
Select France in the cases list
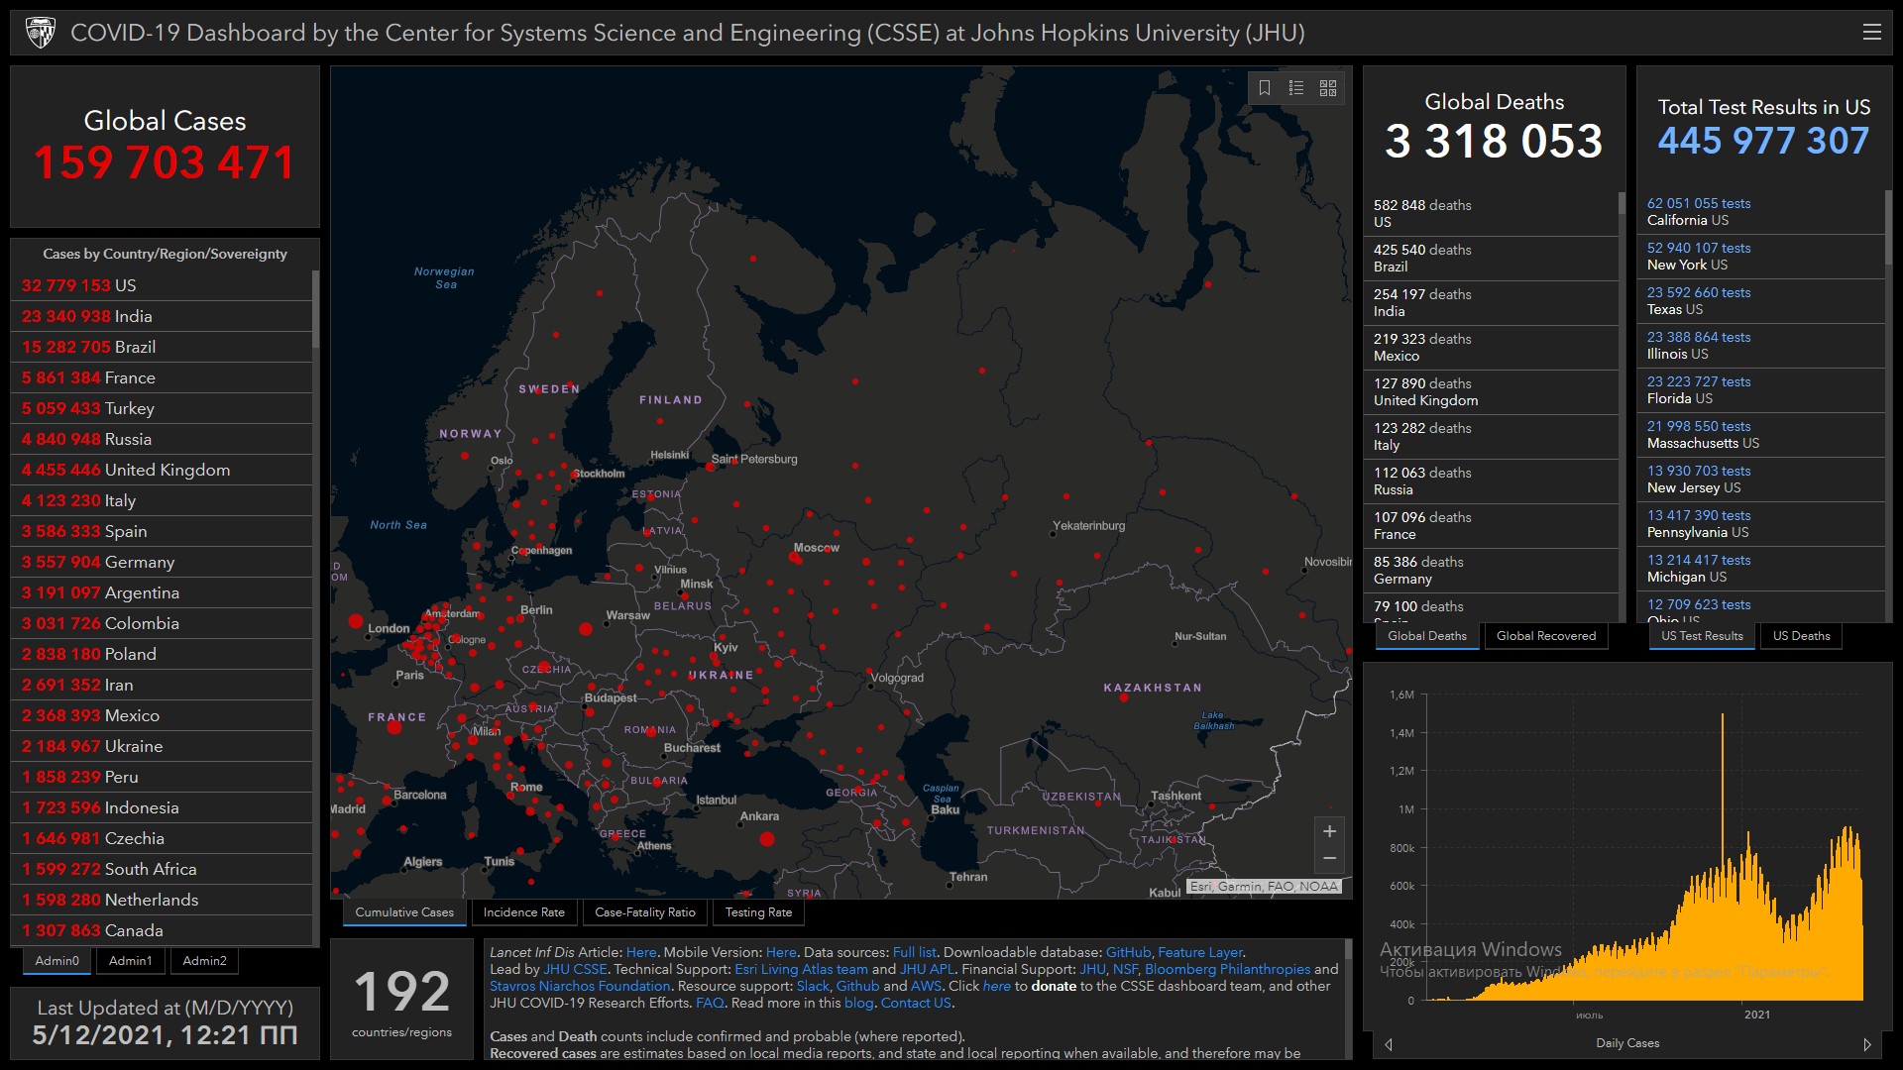pos(130,377)
